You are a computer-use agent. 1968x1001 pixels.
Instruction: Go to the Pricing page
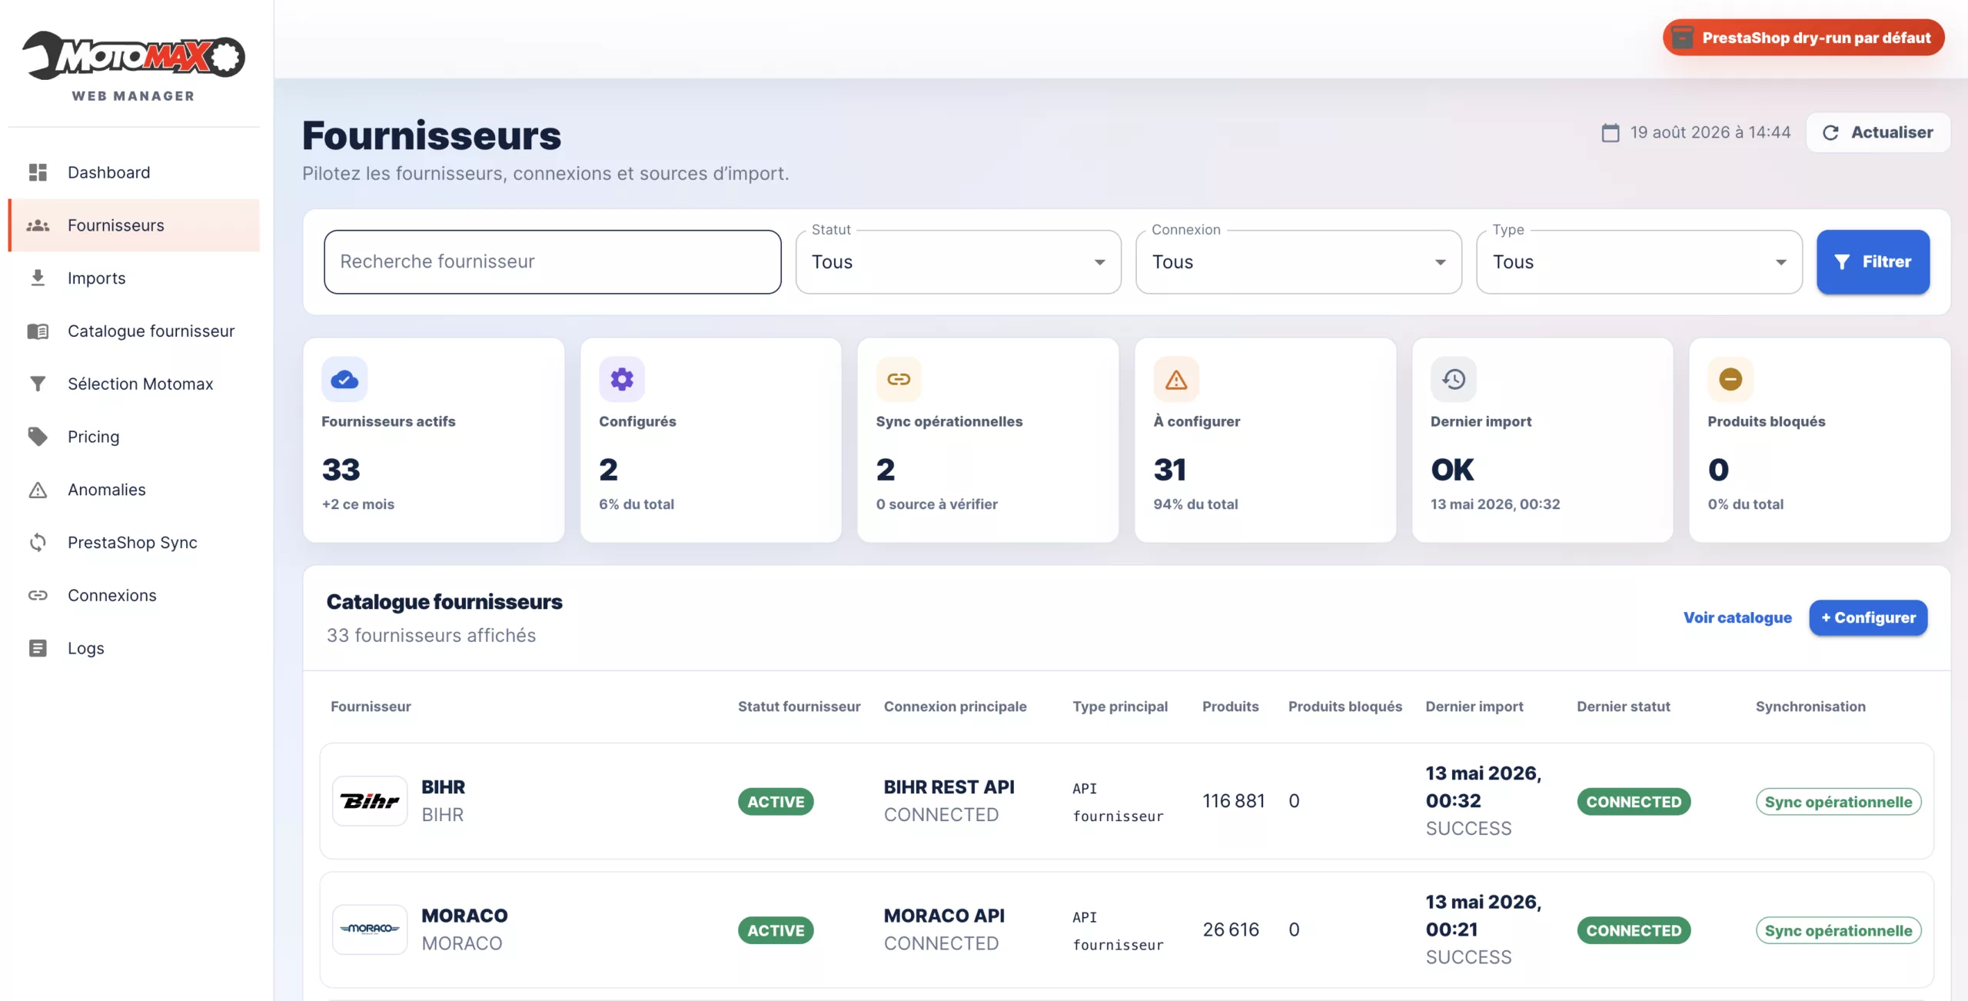(134, 437)
